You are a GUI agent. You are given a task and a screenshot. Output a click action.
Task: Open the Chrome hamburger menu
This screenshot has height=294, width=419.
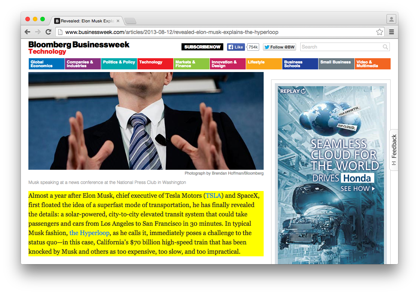391,32
